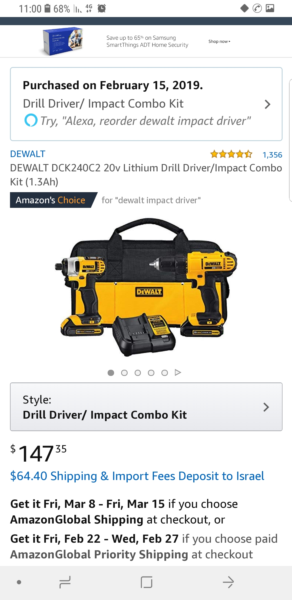
Task: Open the star rating reviews
Action: pyautogui.click(x=231, y=154)
